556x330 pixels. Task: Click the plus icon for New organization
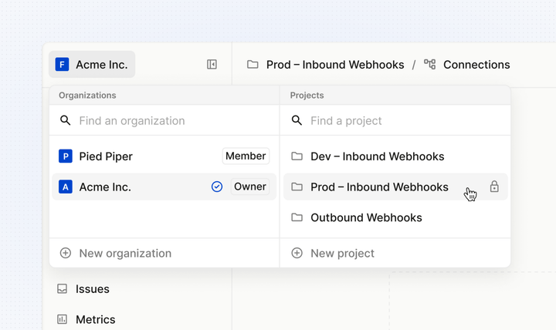tap(66, 253)
